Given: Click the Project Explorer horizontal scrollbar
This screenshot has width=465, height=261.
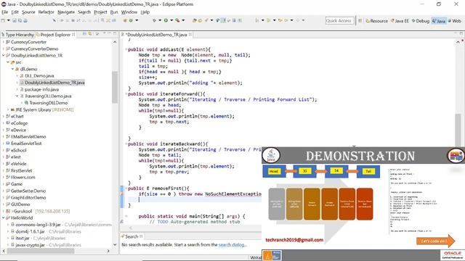Looking at the screenshot, I should (41, 251).
